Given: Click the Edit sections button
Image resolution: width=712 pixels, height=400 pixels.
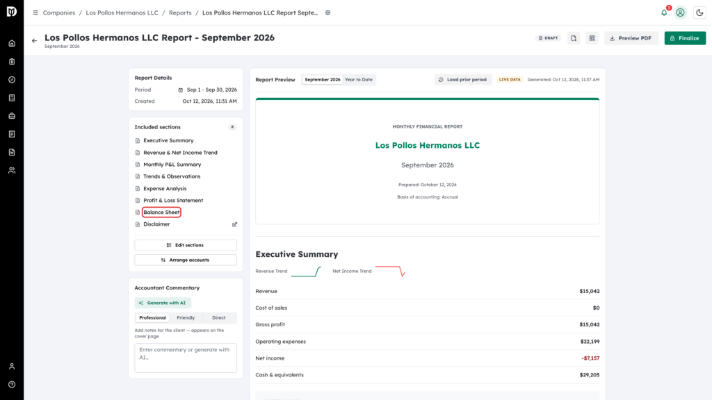Looking at the screenshot, I should [186, 245].
